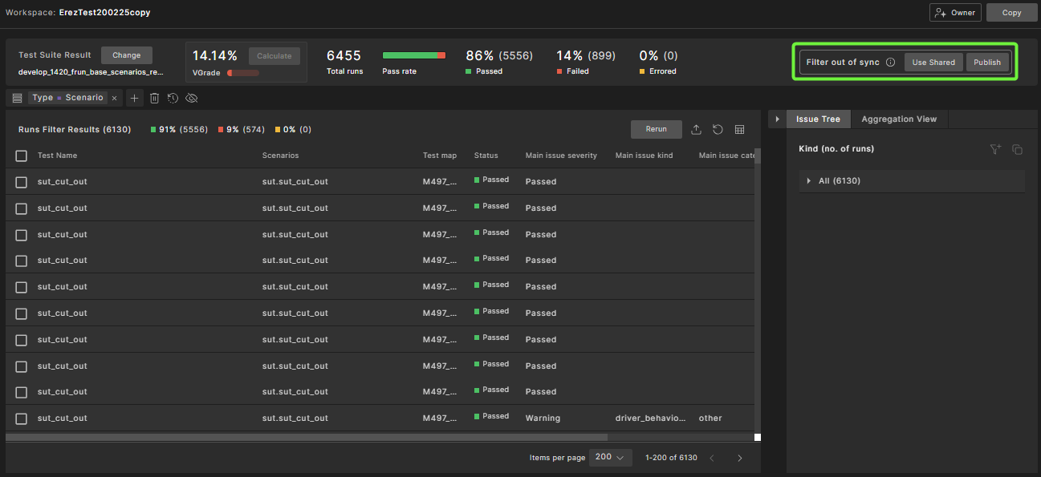Select the checkbox on the Warning status row

pos(22,418)
